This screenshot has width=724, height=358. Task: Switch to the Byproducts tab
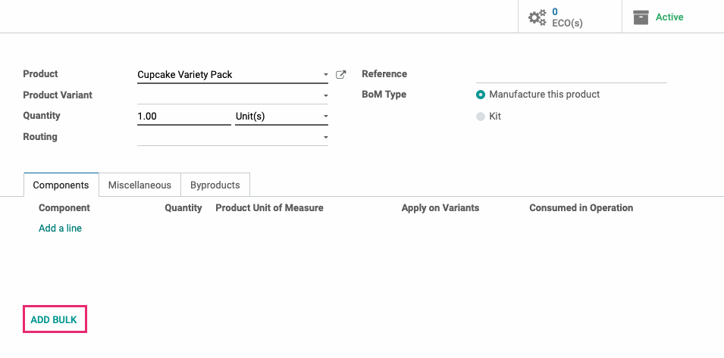[x=215, y=185]
